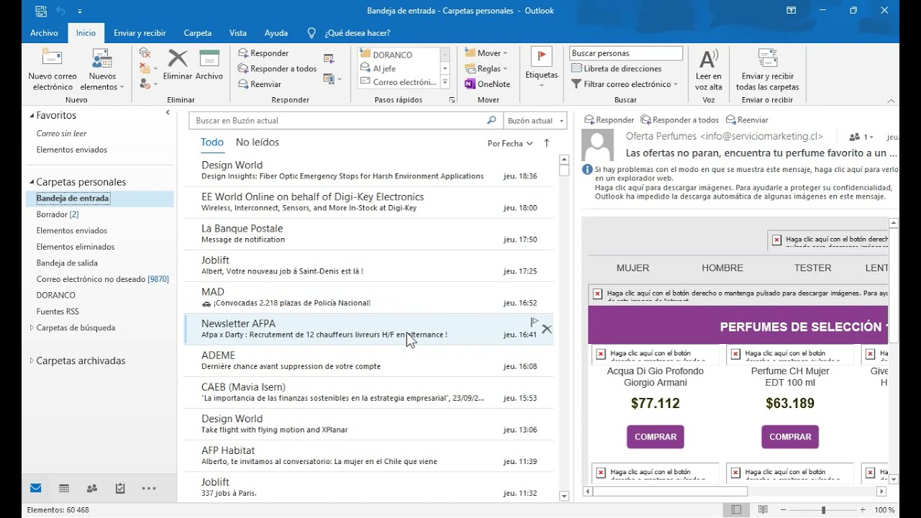Click Normal view icon in status bar

click(736, 509)
